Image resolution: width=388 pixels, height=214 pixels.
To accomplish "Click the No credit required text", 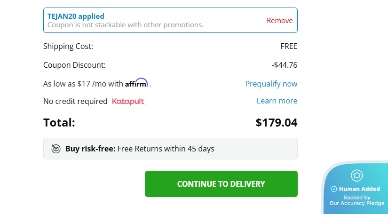I will [x=75, y=101].
